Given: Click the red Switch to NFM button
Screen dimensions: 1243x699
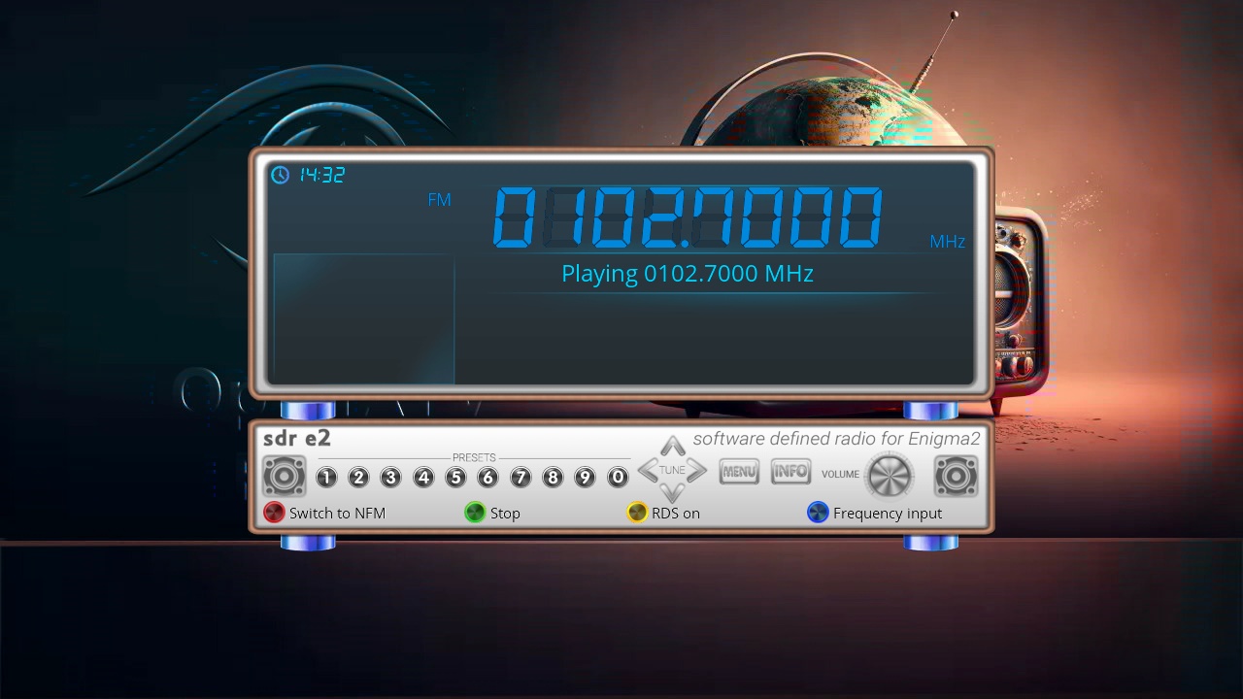Looking at the screenshot, I should [274, 513].
